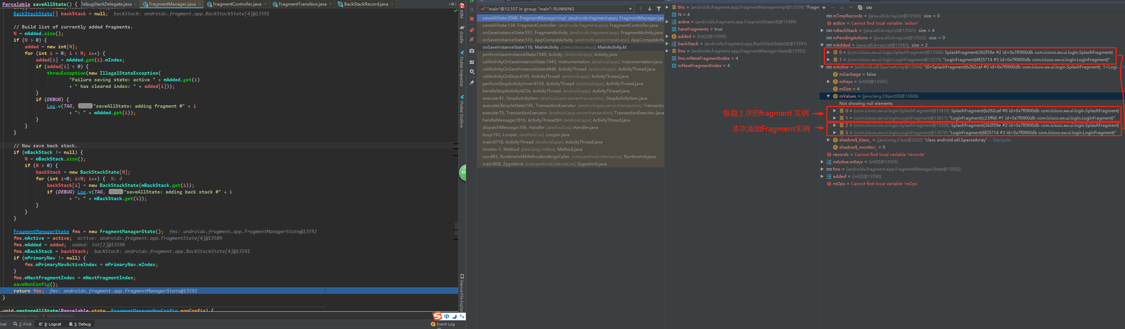Open the 8: Logcat tool window

click(50, 324)
